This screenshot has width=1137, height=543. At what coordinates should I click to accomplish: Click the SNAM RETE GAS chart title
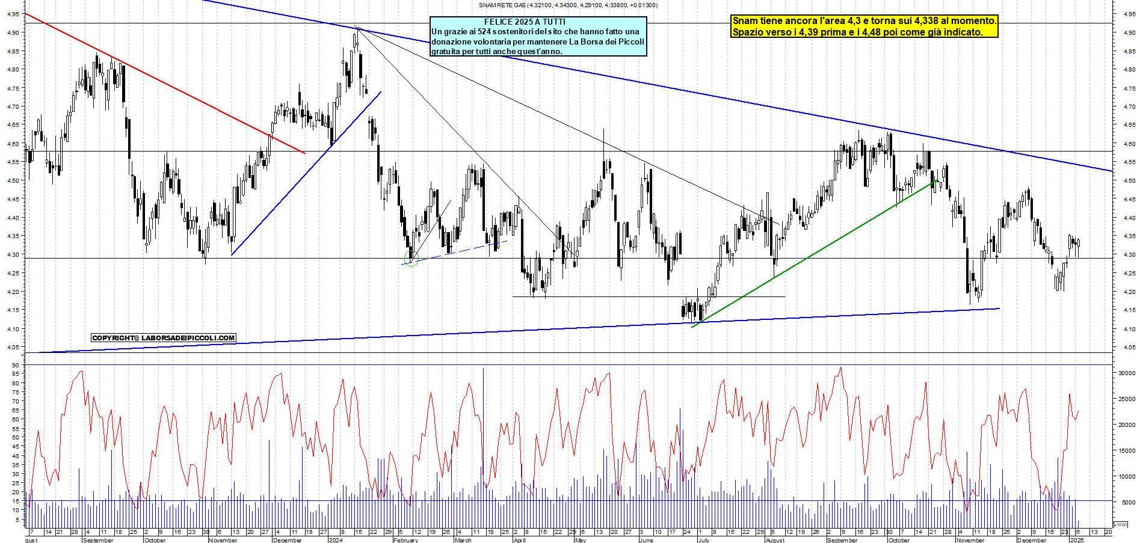[568, 5]
